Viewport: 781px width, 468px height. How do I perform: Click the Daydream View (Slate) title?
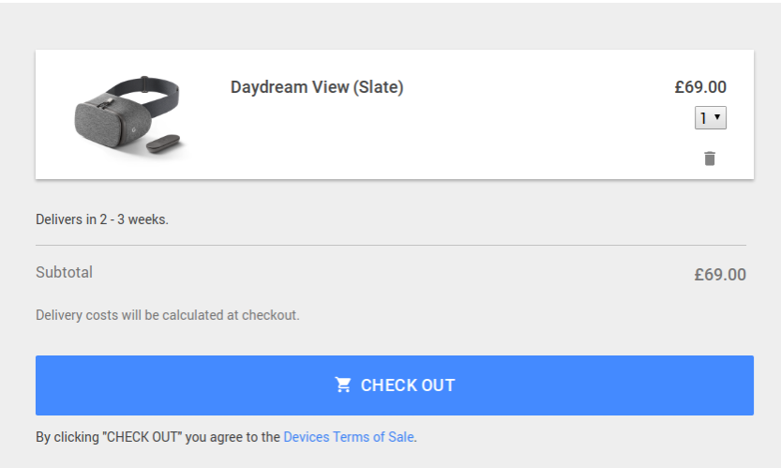click(317, 87)
